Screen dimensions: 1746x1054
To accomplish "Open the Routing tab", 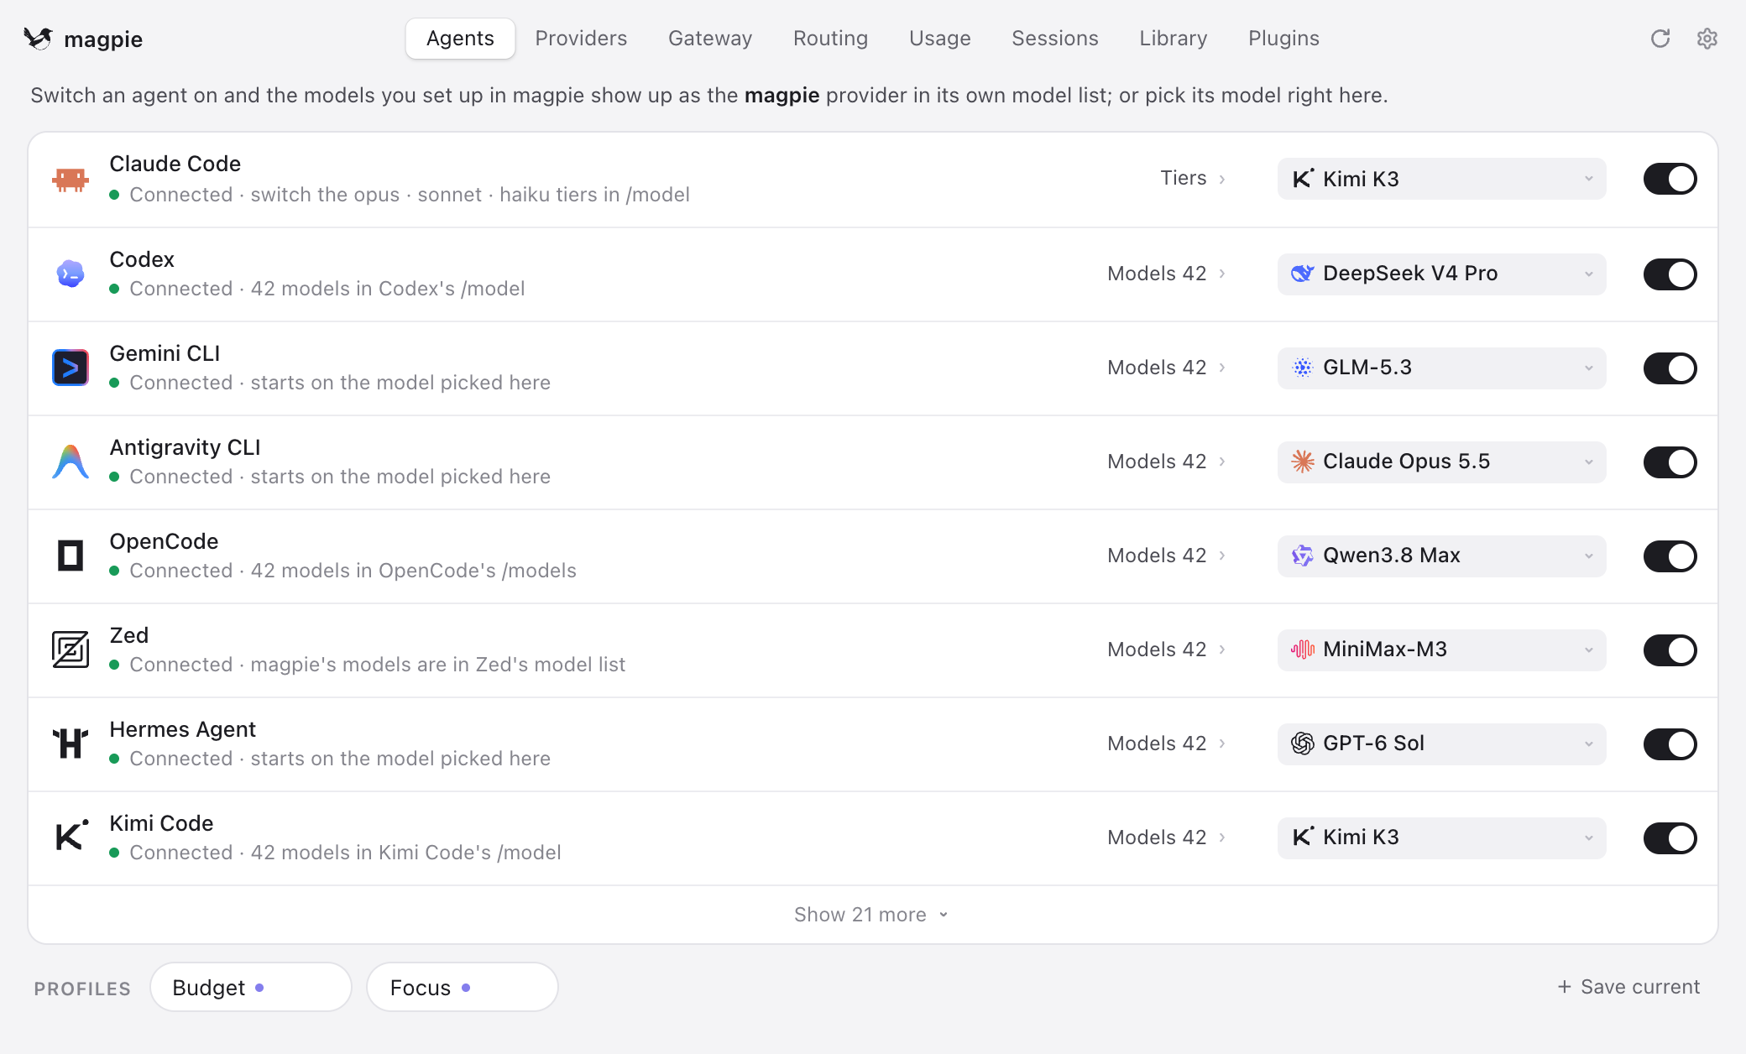I will pyautogui.click(x=830, y=39).
